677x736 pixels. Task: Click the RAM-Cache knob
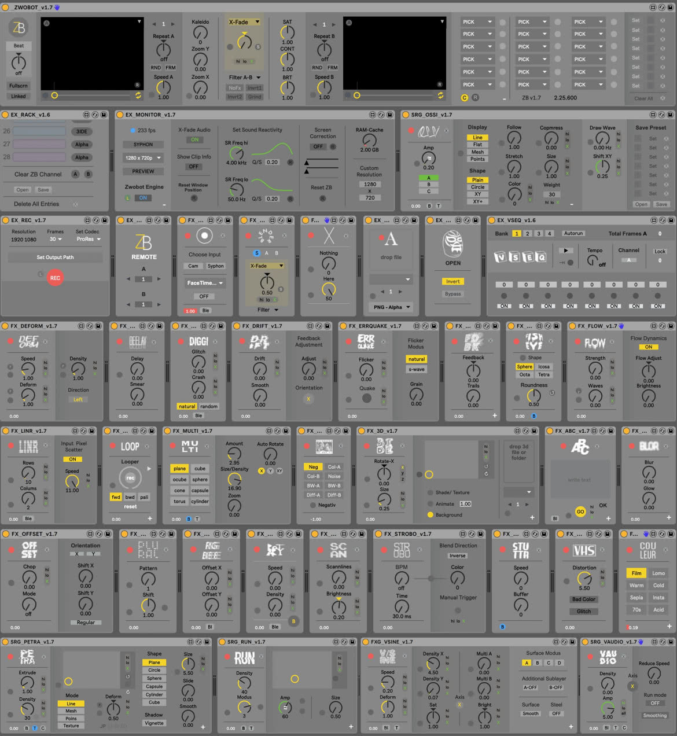click(x=369, y=140)
